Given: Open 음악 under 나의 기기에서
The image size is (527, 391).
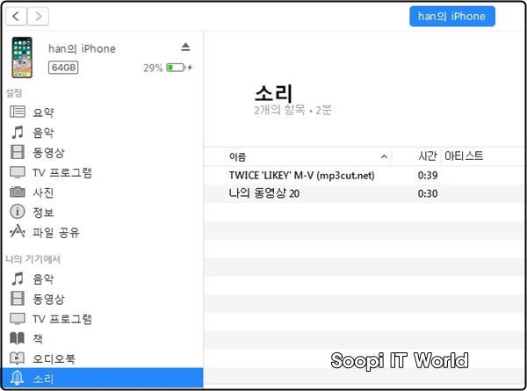Looking at the screenshot, I should tap(43, 279).
